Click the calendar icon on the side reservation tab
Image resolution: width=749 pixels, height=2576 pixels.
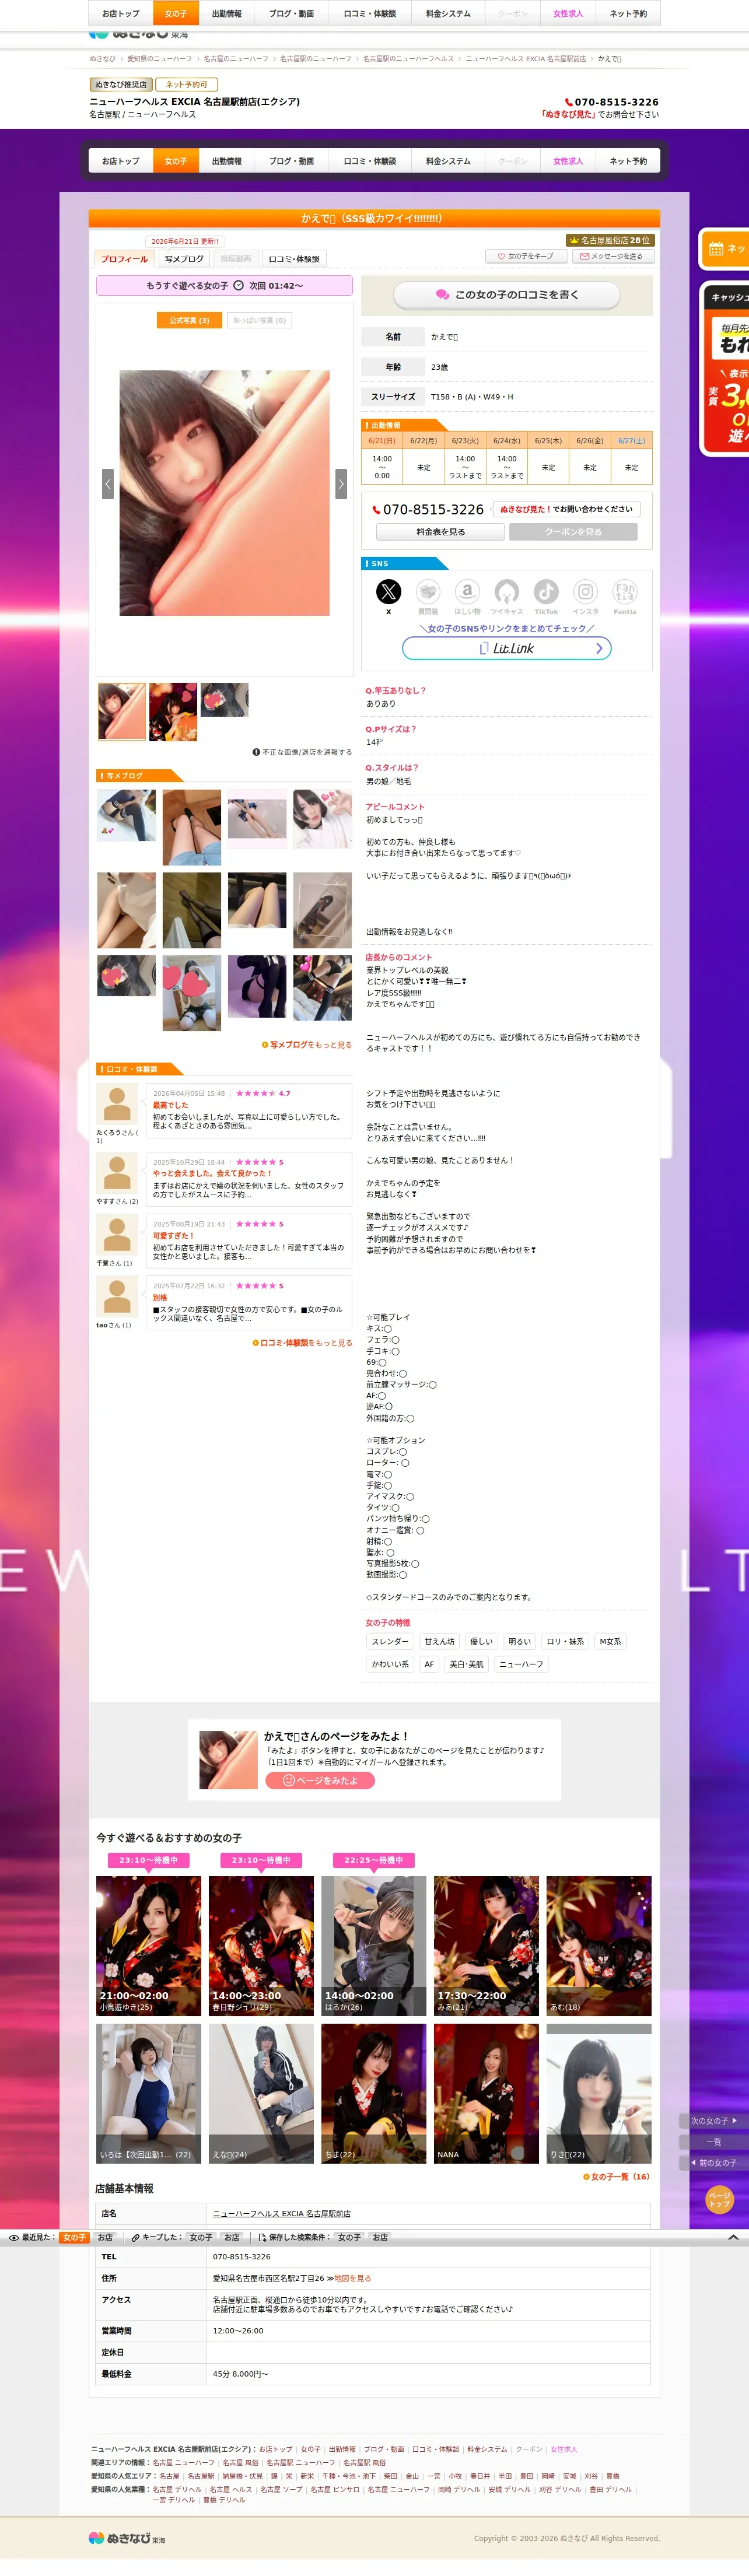pyautogui.click(x=716, y=248)
